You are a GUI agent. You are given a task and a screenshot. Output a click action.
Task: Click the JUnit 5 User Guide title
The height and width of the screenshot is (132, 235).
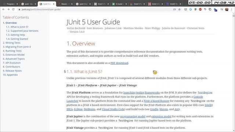(x=93, y=22)
